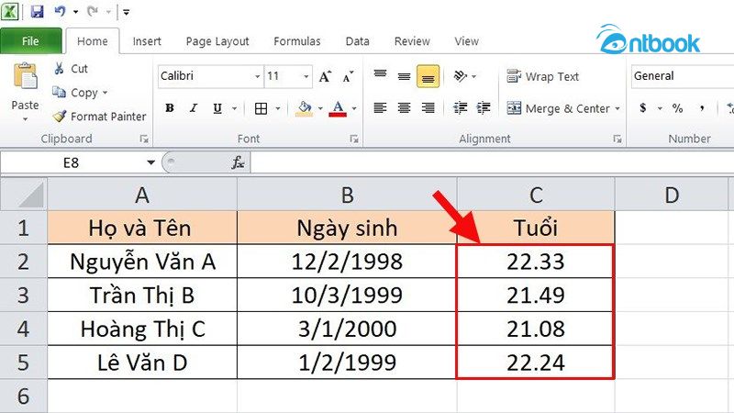Image resolution: width=734 pixels, height=413 pixels.
Task: Undo the last action
Action: click(60, 11)
